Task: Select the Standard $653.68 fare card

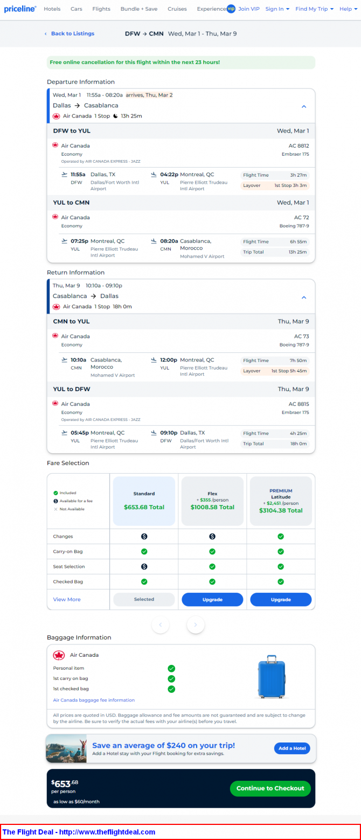Action: (144, 501)
